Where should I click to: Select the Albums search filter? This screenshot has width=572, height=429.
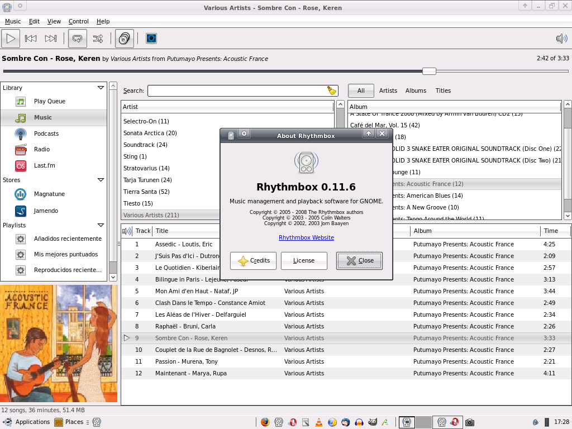[x=416, y=90]
